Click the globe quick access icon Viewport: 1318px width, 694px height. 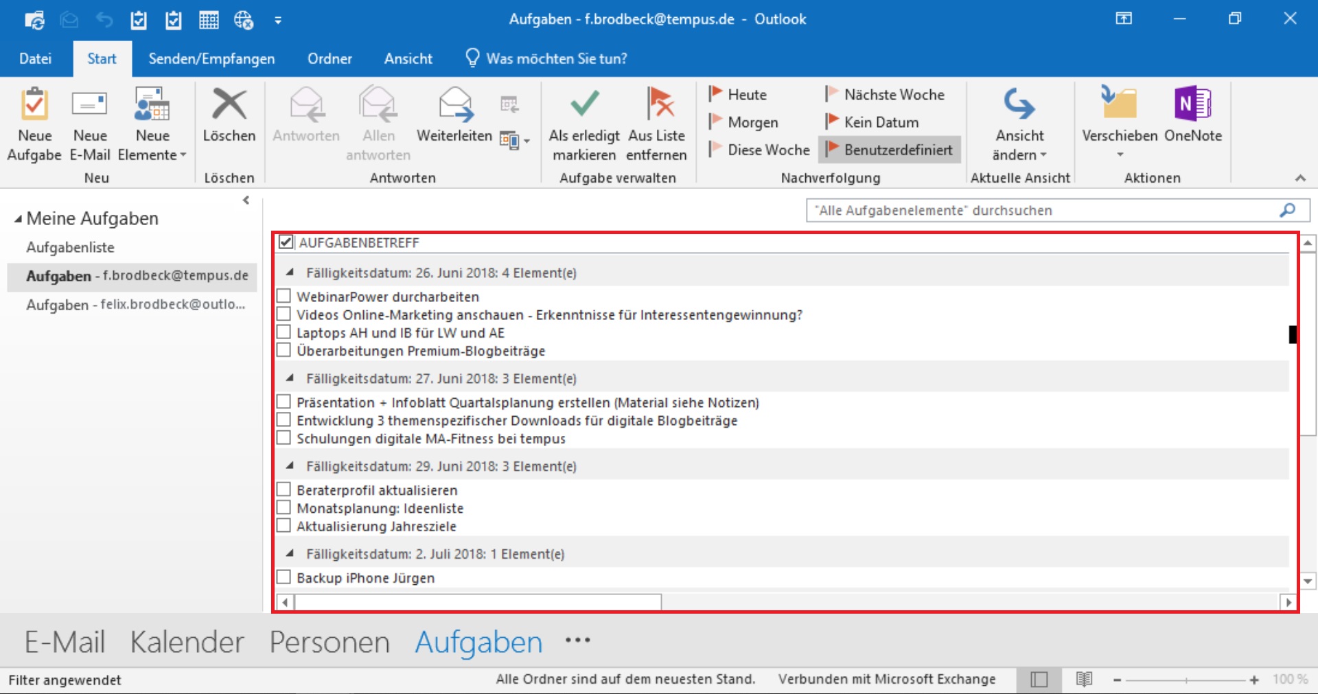(244, 20)
